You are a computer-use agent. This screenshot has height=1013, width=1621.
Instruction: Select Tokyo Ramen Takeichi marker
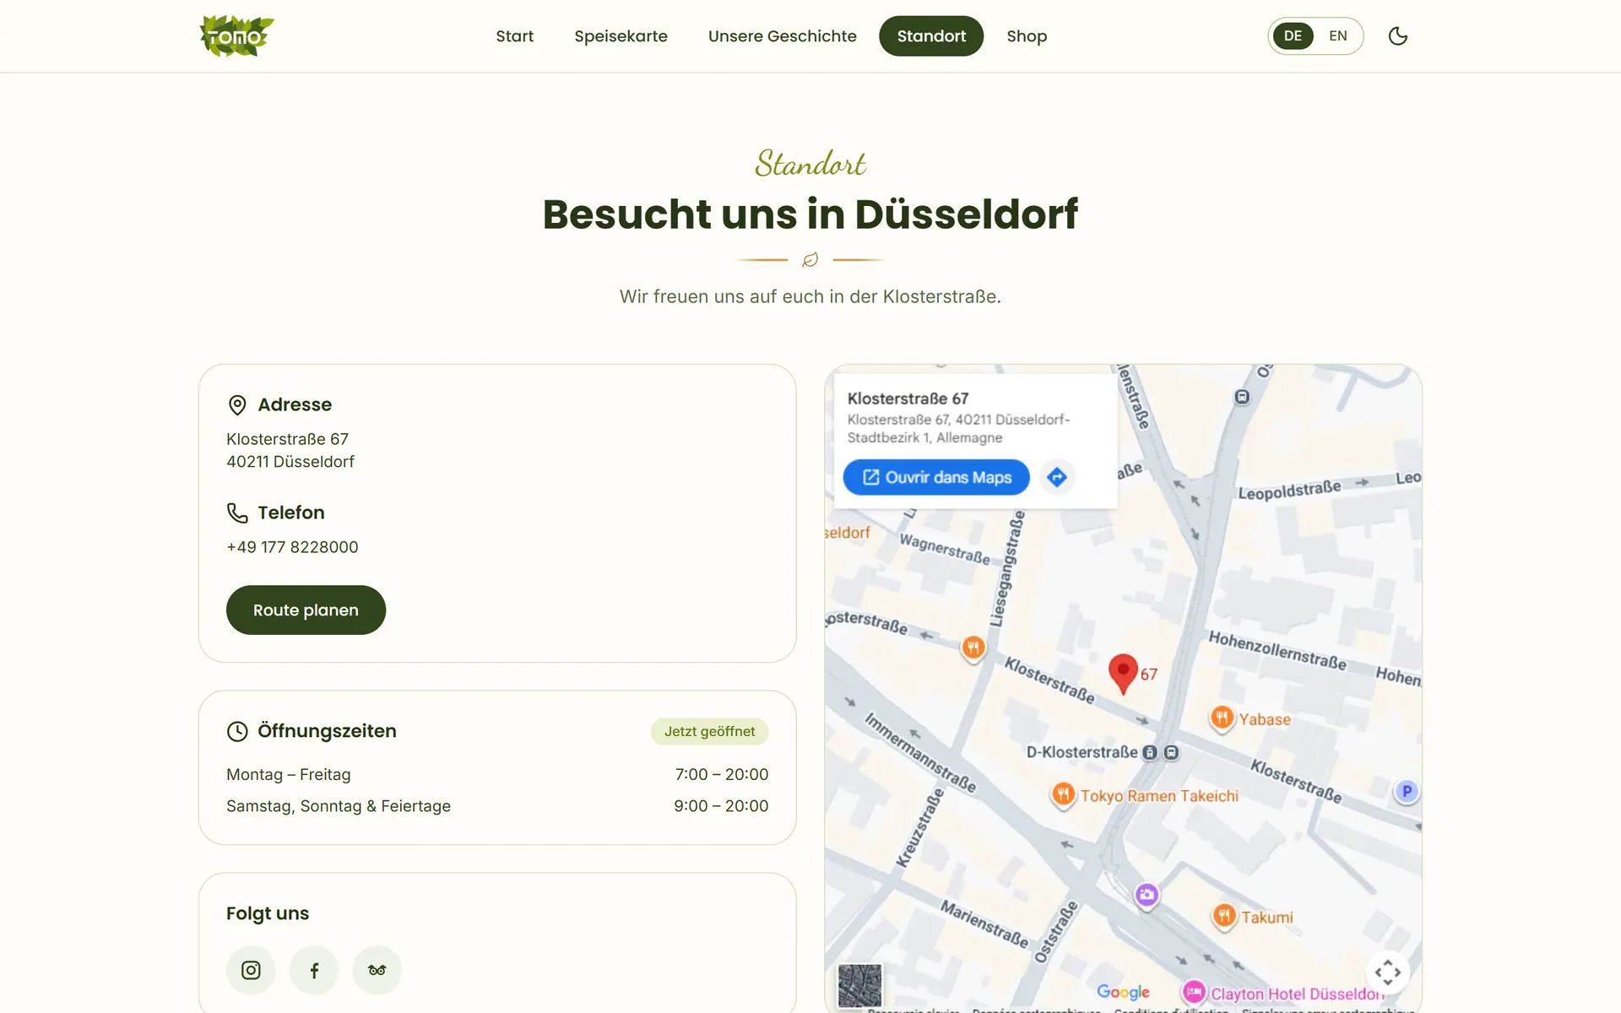click(1063, 794)
